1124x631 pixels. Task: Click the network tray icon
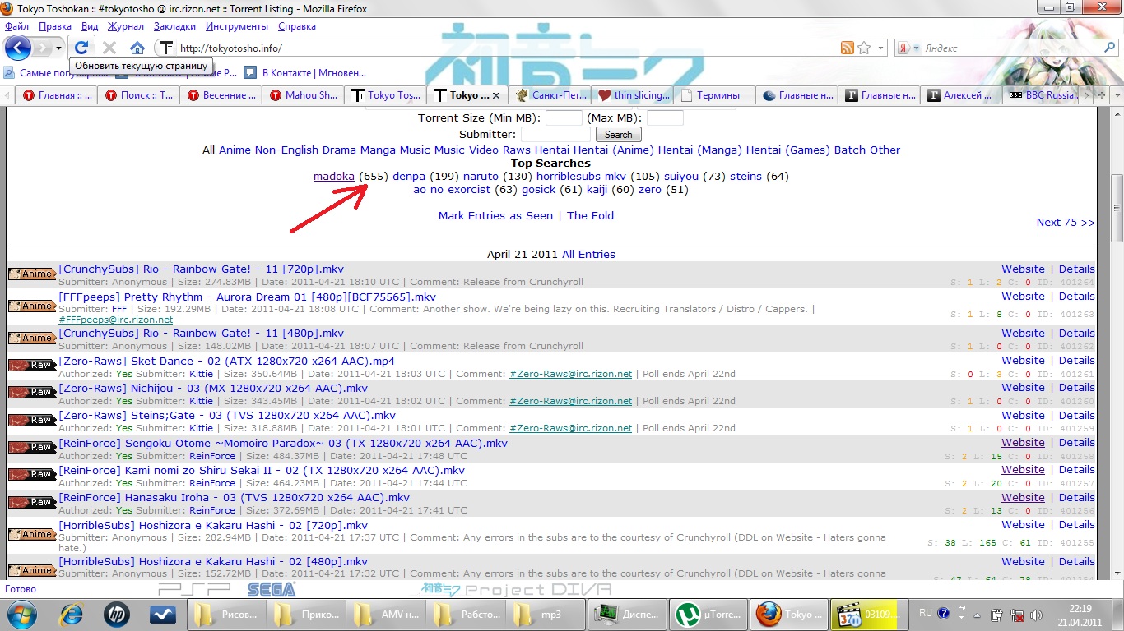click(x=1017, y=614)
